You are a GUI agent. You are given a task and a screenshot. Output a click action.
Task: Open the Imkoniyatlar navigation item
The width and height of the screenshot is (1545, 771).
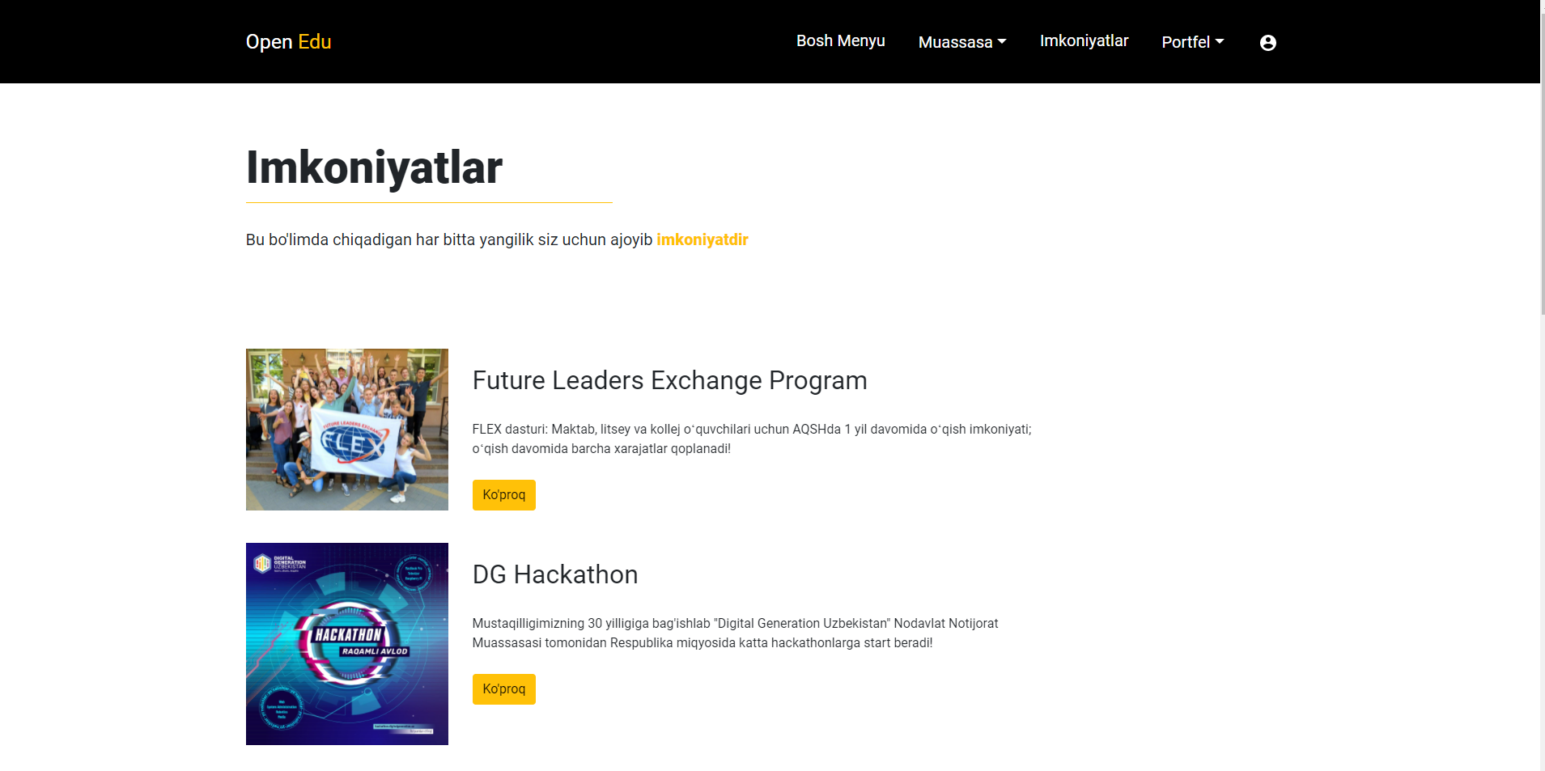(x=1084, y=40)
